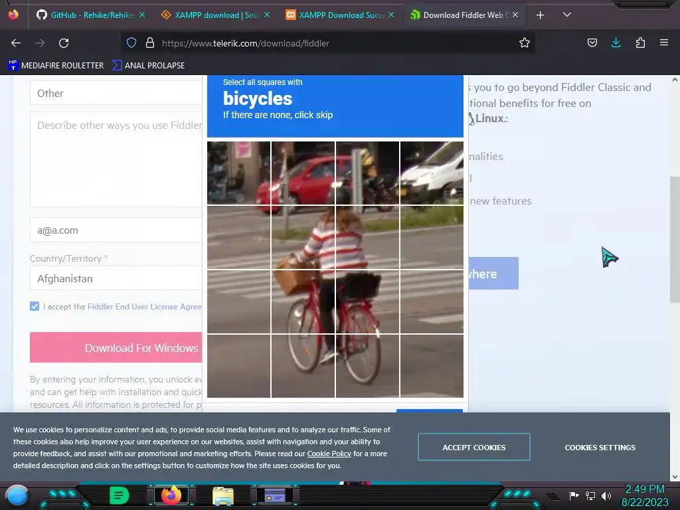
Task: Open COOKIES SETTINGS
Action: (x=600, y=447)
